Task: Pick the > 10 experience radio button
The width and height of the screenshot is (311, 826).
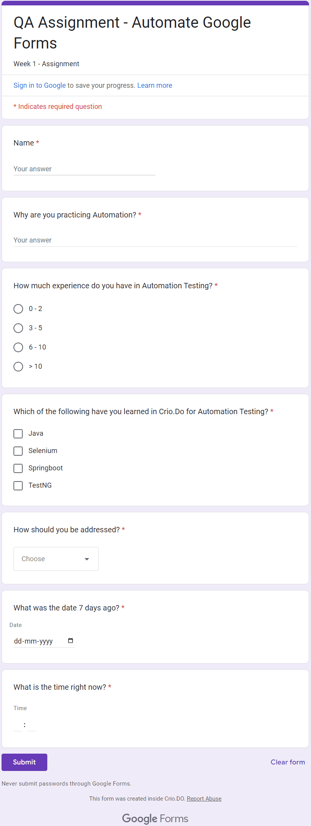Action: coord(18,366)
